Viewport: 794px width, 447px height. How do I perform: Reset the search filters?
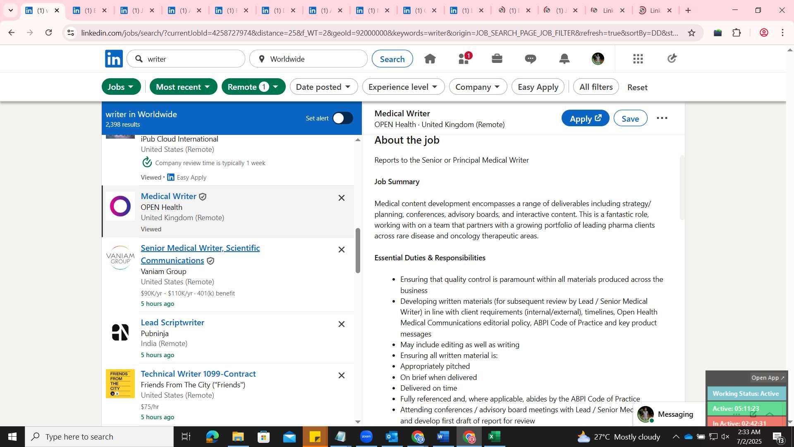637,87
